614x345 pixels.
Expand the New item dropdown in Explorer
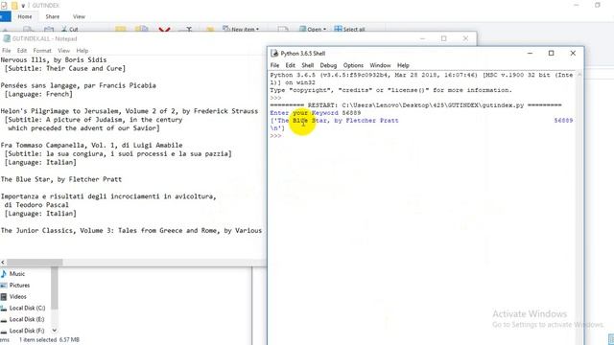tap(241, 29)
